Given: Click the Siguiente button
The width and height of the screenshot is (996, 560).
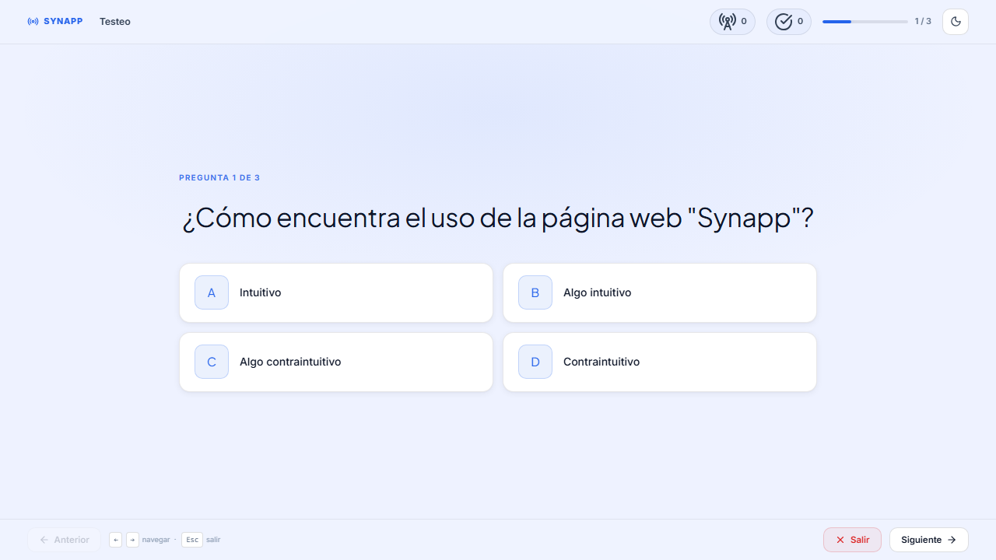Looking at the screenshot, I should pyautogui.click(x=929, y=540).
